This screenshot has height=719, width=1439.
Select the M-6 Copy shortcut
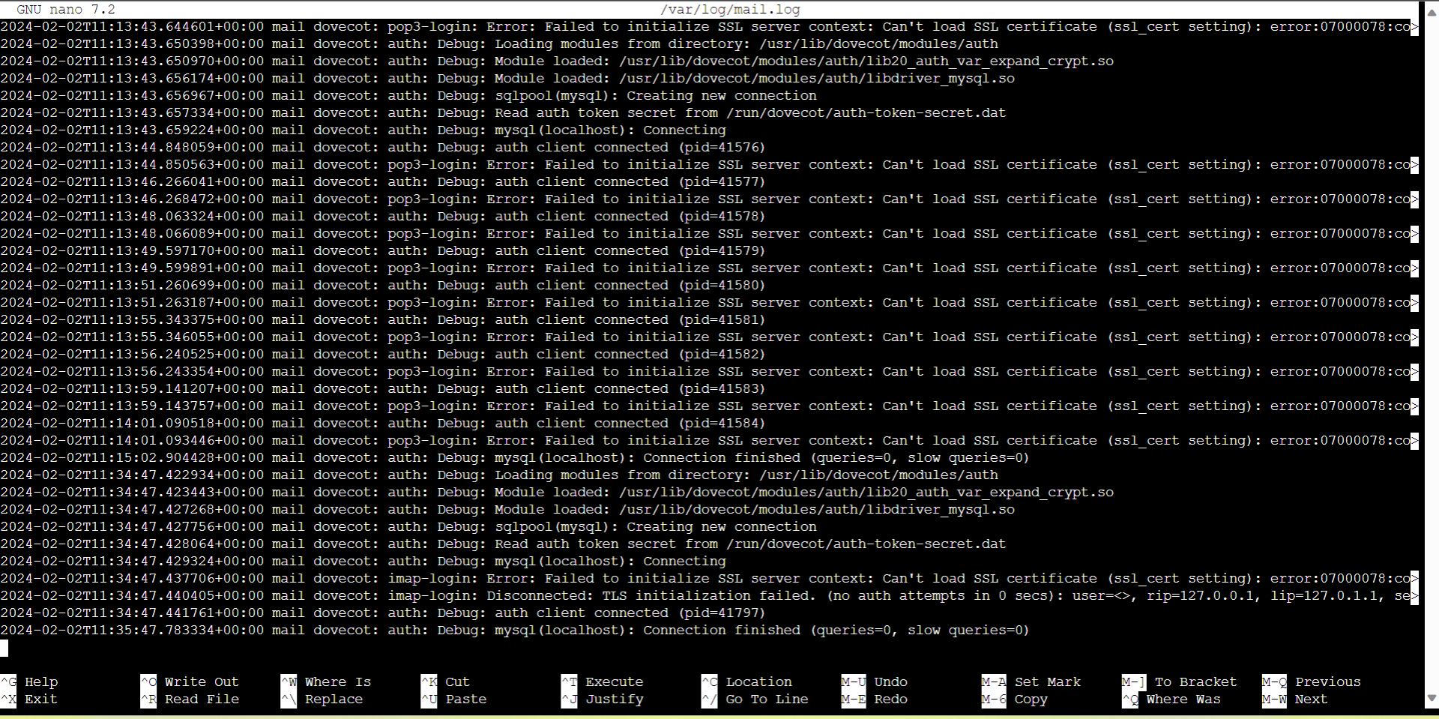(x=1015, y=699)
